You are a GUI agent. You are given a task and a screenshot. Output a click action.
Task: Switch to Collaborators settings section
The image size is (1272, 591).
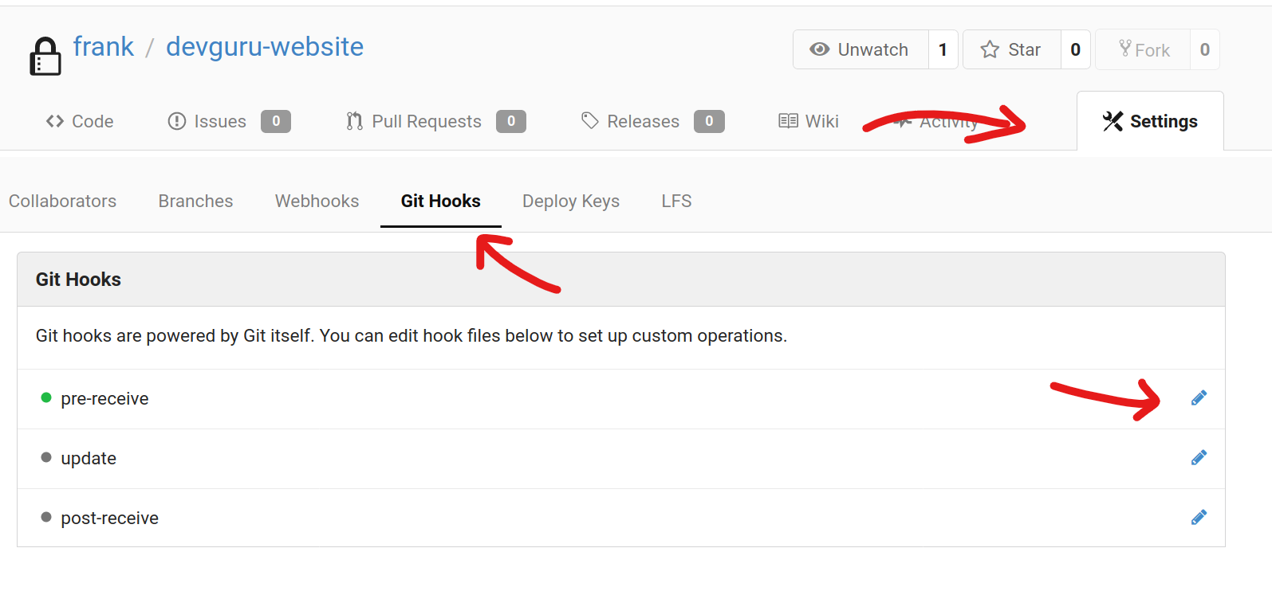click(x=62, y=201)
